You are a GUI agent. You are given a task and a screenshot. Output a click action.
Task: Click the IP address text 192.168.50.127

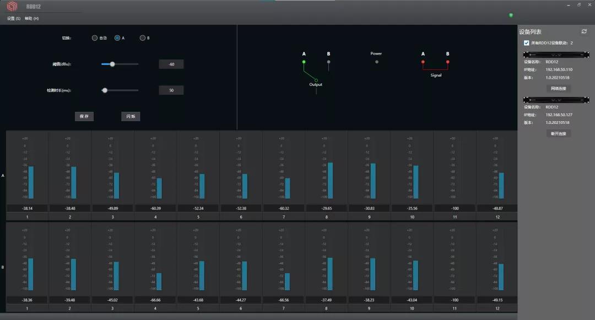(559, 115)
